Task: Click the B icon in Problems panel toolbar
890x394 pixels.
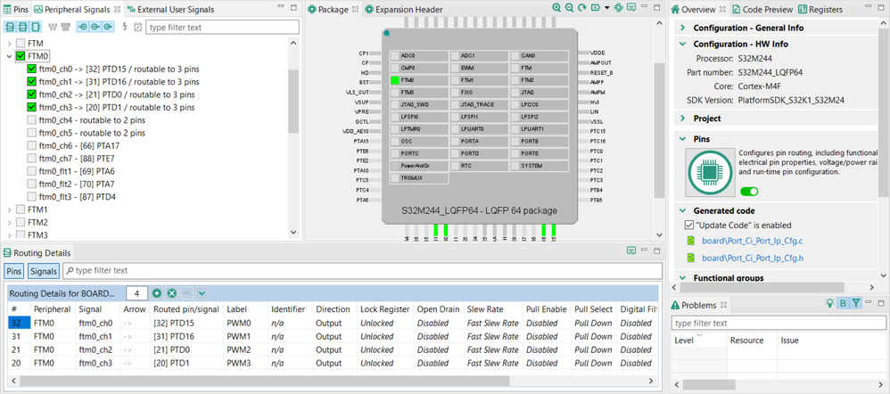Action: tap(843, 304)
